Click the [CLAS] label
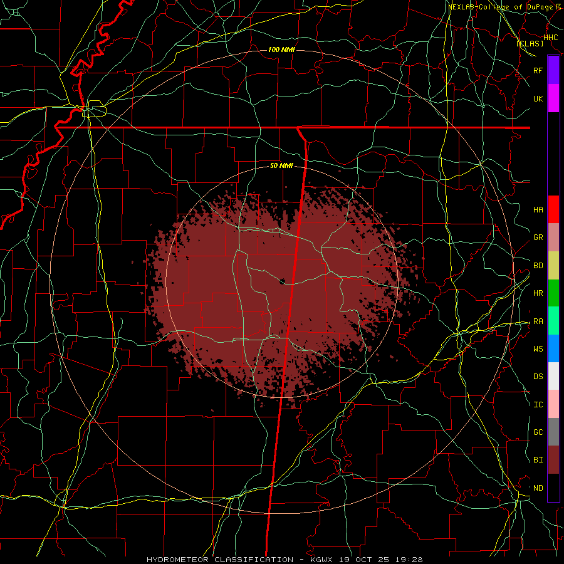The width and height of the screenshot is (564, 564). tap(530, 43)
